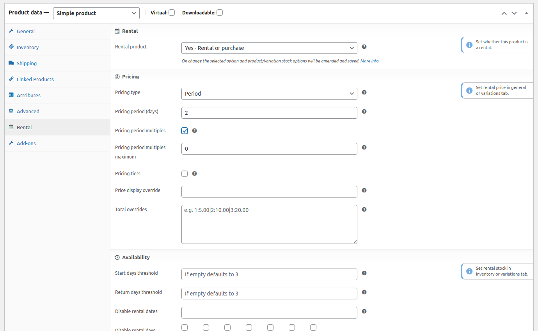Click the Pricing section dollar icon
538x331 pixels.
coord(117,77)
